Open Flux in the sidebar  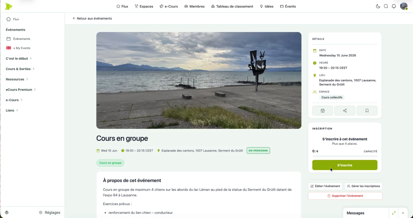[x=13, y=19]
